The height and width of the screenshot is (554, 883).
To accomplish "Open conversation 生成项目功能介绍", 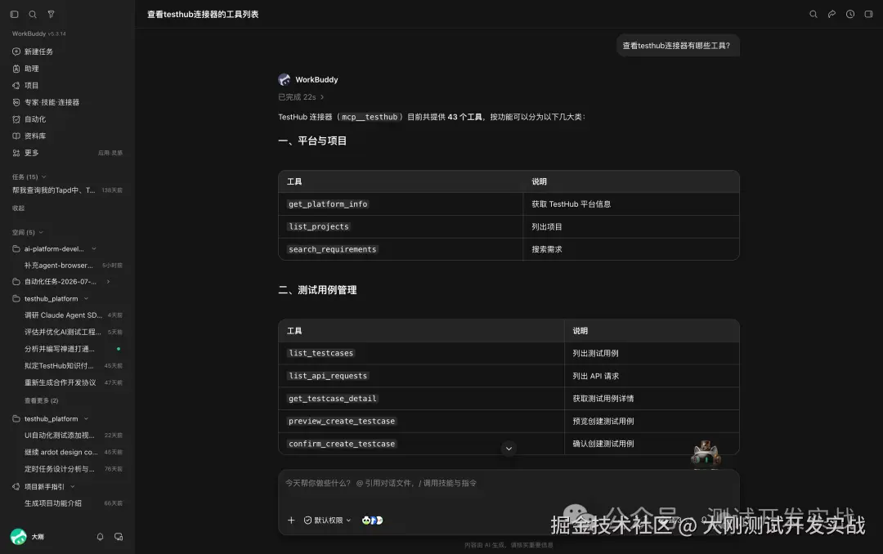I will click(53, 503).
